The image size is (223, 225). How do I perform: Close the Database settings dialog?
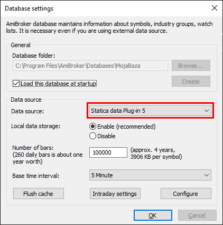[x=215, y=8]
